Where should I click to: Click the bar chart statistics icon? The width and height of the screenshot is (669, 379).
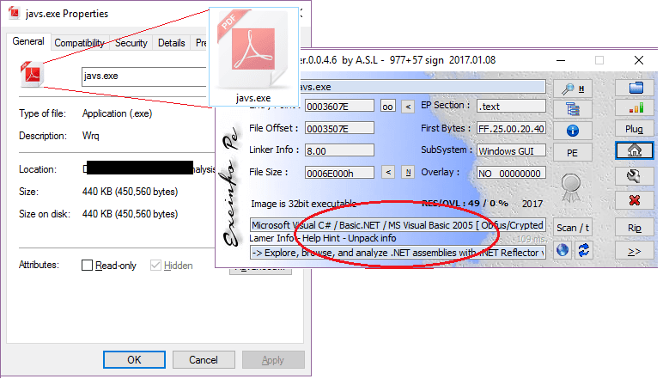(635, 108)
